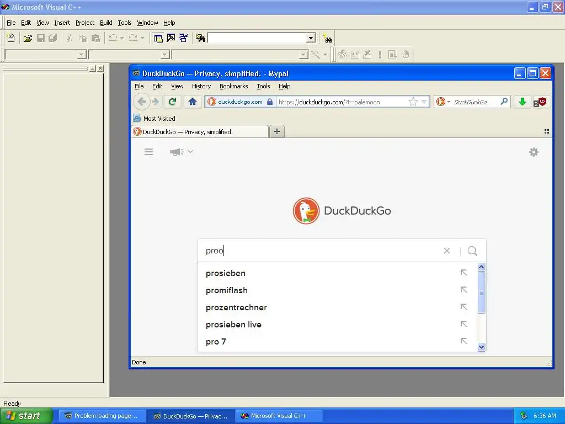Click the DuckDuckGo search magnifier button
Viewport: 565px width, 424px height.
point(472,251)
